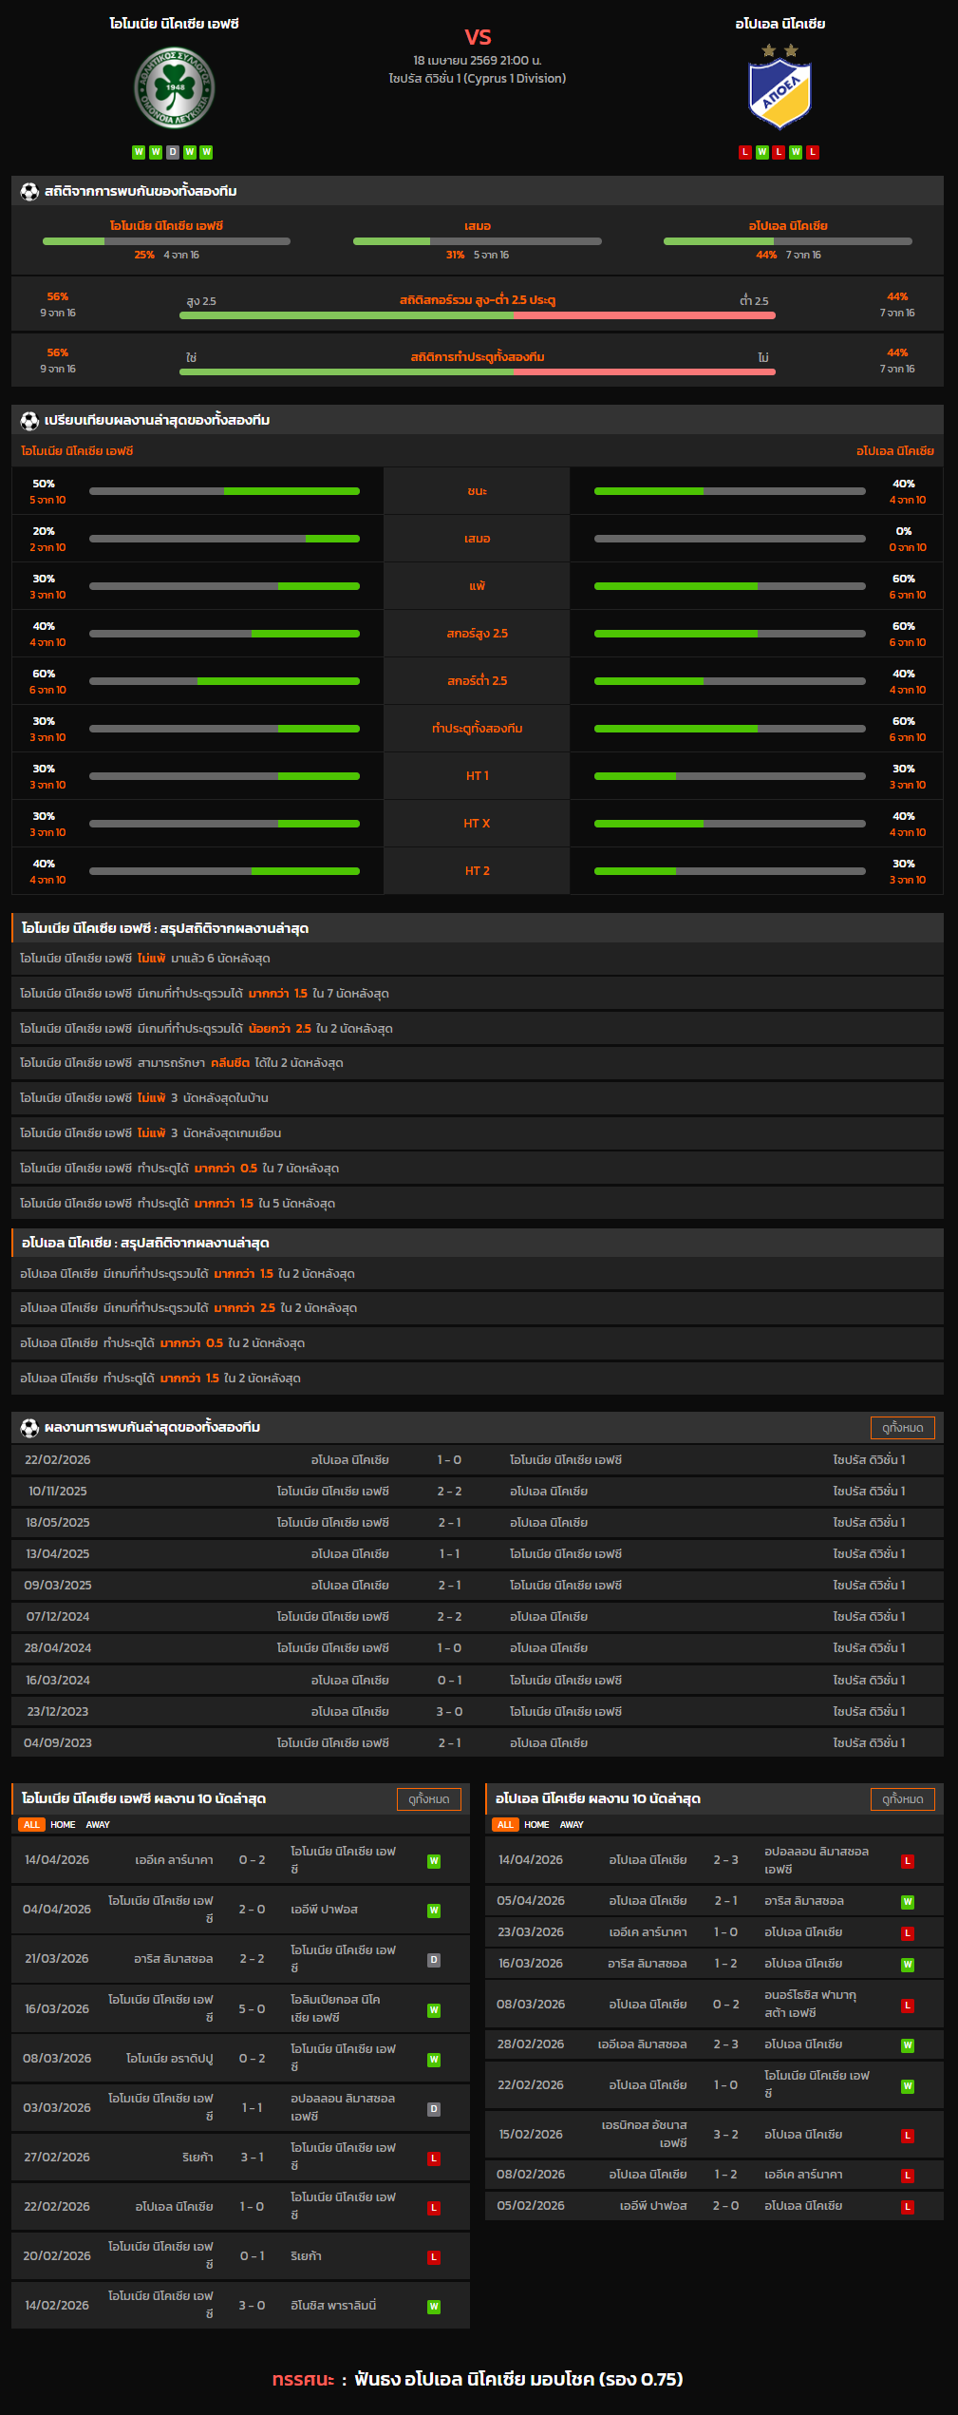This screenshot has height=2415, width=958.
Task: Click the first red L badge under APOEL logo
Action: tap(745, 152)
